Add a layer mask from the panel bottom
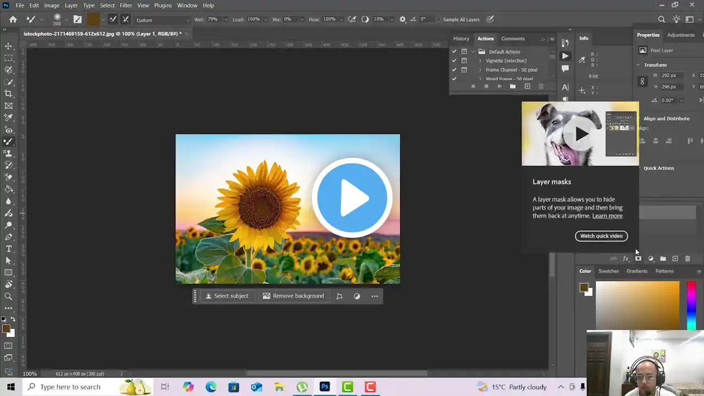This screenshot has height=396, width=704. (x=638, y=258)
